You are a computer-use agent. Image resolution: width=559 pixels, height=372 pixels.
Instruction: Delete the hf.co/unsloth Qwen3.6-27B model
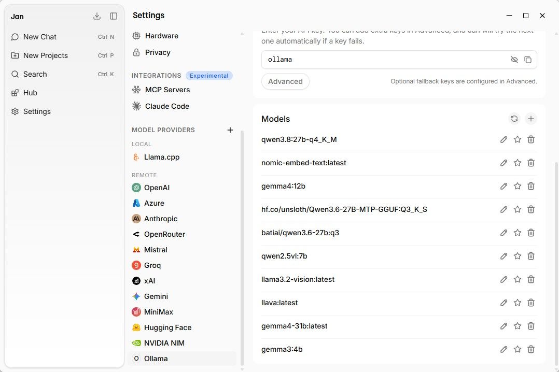pyautogui.click(x=531, y=209)
